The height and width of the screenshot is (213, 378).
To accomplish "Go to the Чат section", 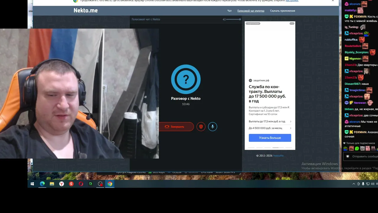I will click(229, 11).
